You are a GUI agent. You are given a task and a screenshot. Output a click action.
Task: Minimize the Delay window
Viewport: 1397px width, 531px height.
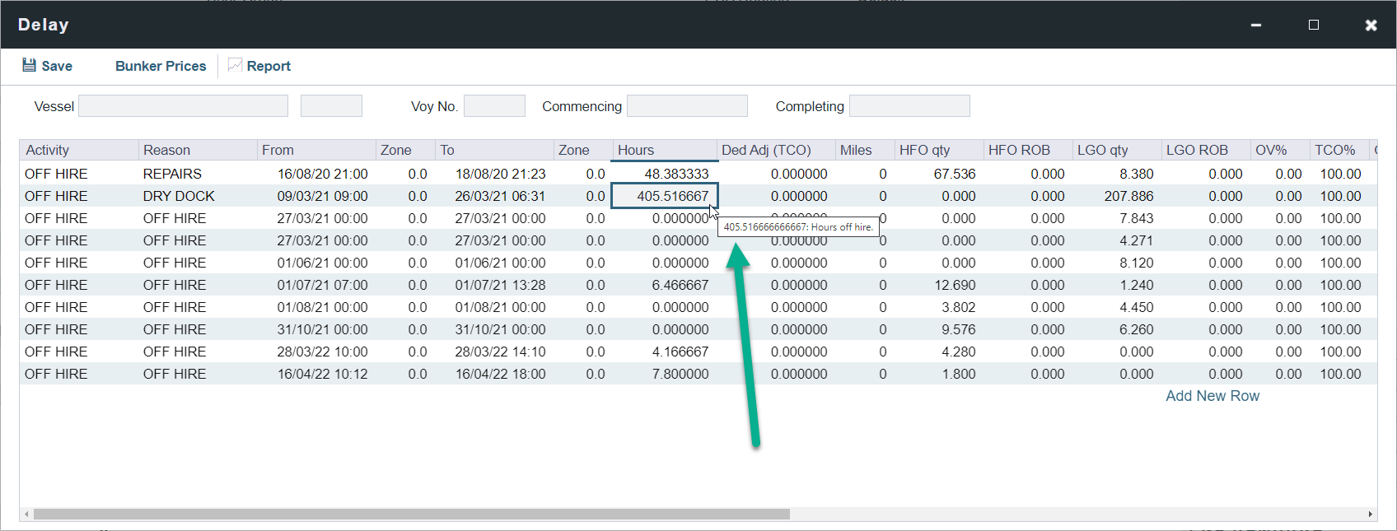coord(1256,25)
